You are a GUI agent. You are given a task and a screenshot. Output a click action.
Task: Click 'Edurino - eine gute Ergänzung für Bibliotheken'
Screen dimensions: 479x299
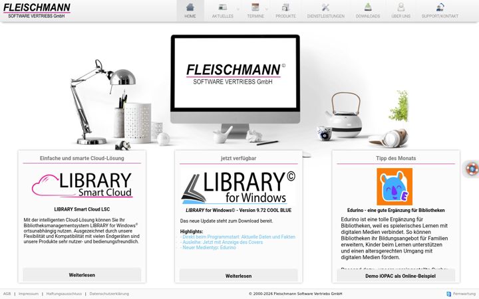[396, 210]
